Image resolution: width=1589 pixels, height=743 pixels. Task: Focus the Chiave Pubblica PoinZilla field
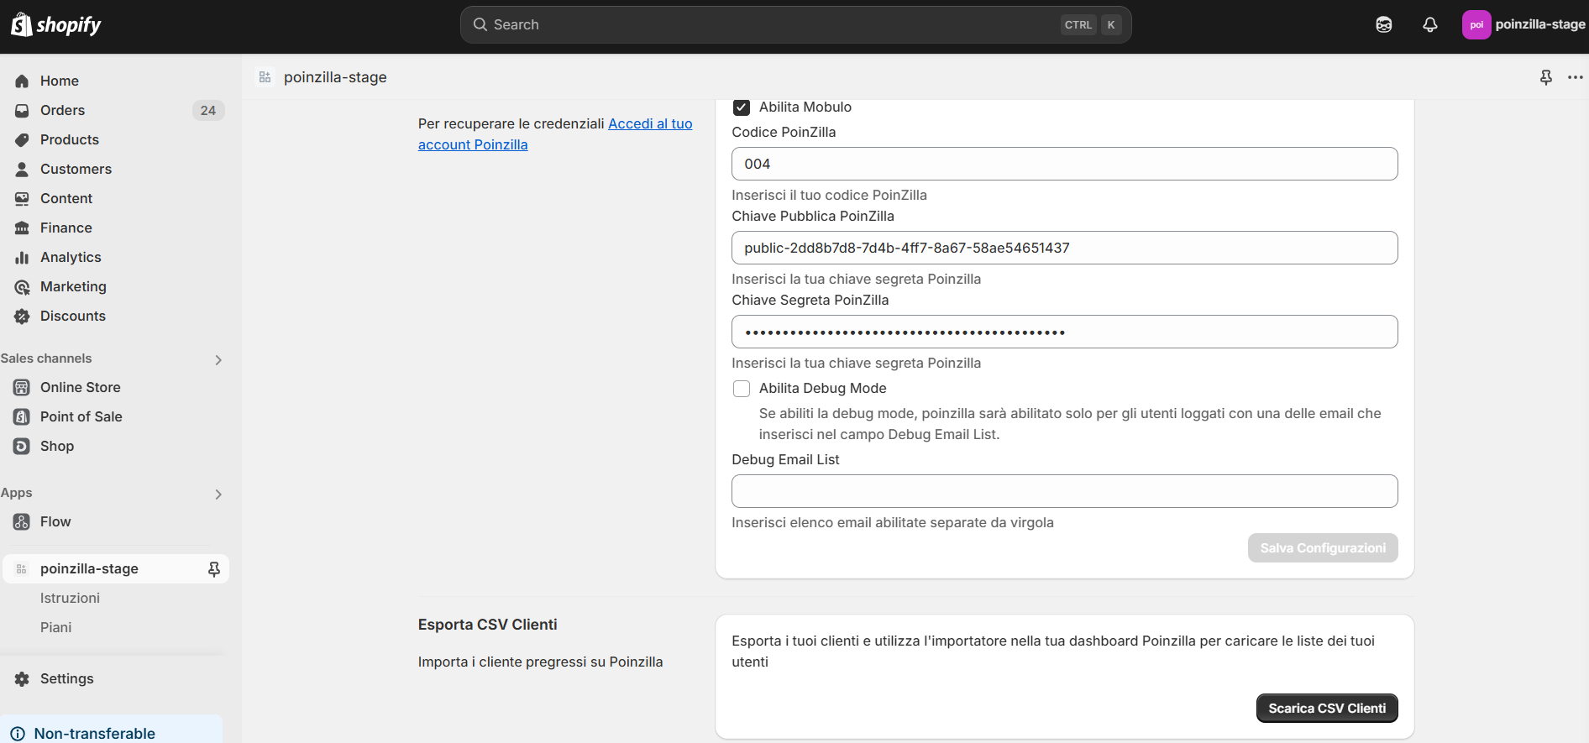tap(1064, 248)
